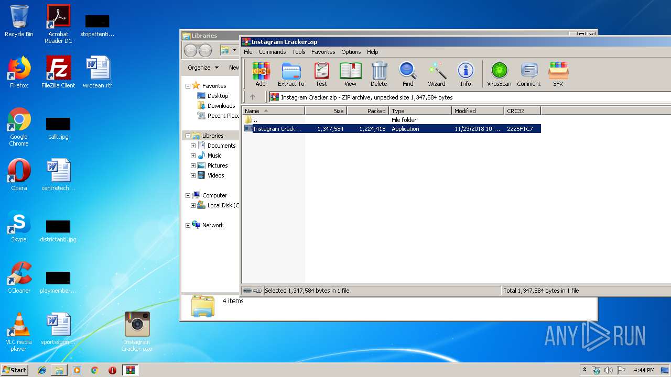The height and width of the screenshot is (377, 671).
Task: Open FileZilla Client desktop shortcut
Action: [58, 72]
